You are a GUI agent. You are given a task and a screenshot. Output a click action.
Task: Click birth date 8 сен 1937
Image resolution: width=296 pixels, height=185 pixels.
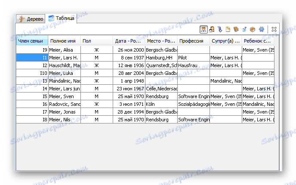pyautogui.click(x=129, y=58)
